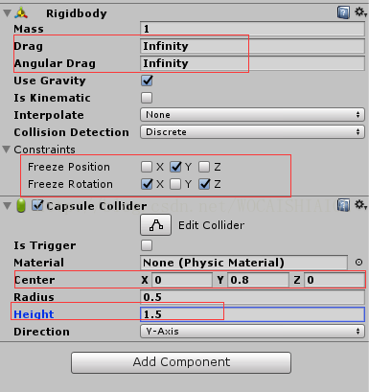This screenshot has height=392, width=369.
Task: Check Freeze Position X
Action: [x=147, y=167]
